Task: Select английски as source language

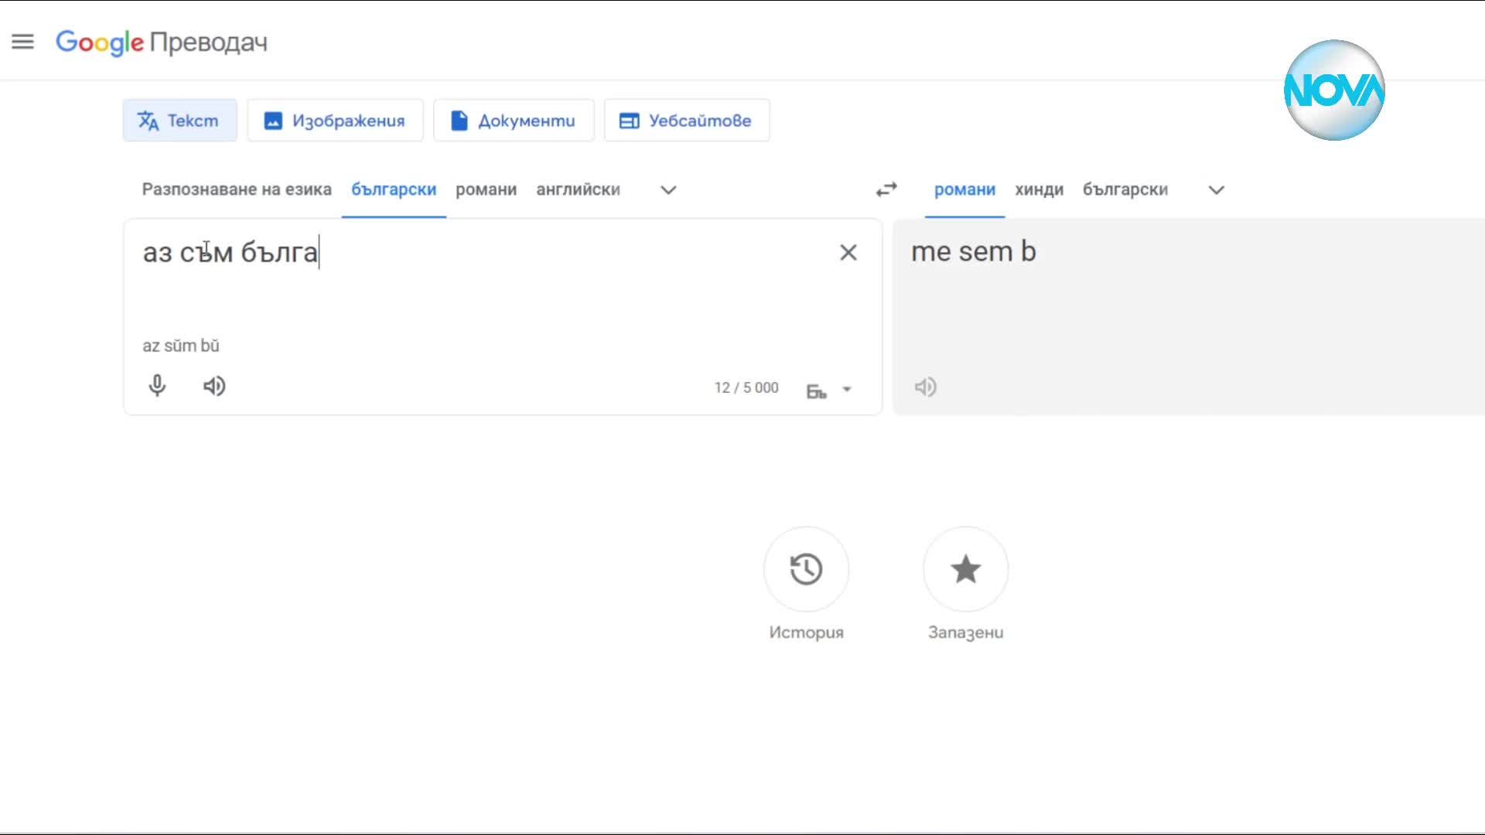Action: pos(578,190)
